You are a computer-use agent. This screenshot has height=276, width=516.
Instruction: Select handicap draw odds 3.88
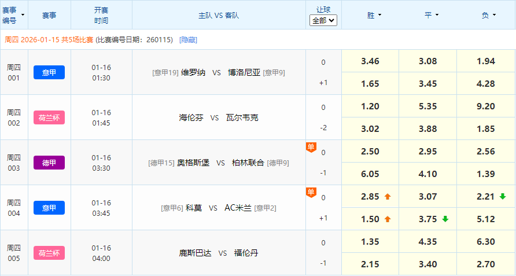(x=428, y=129)
